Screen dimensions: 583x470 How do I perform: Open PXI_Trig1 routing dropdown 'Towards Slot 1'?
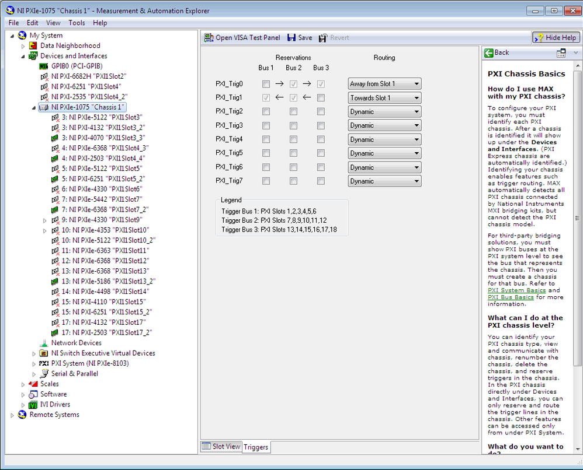tap(384, 98)
